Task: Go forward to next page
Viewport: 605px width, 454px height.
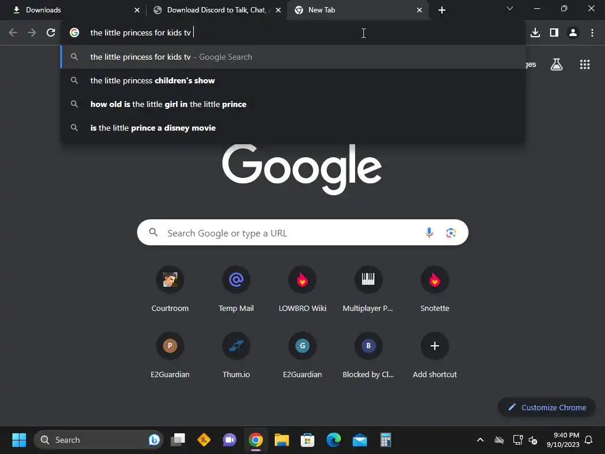Action: (x=32, y=33)
